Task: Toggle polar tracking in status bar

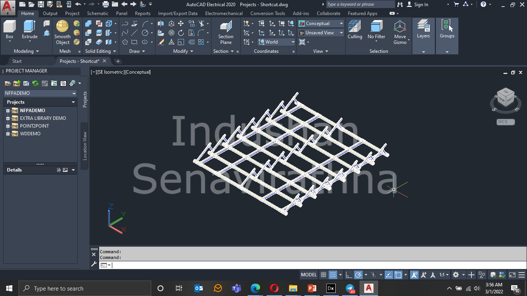Action: (358, 275)
